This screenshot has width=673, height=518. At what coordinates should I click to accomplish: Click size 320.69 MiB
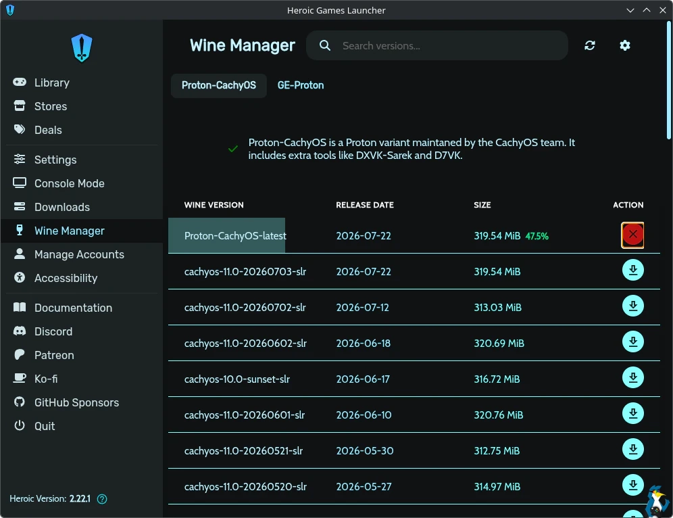click(x=499, y=343)
